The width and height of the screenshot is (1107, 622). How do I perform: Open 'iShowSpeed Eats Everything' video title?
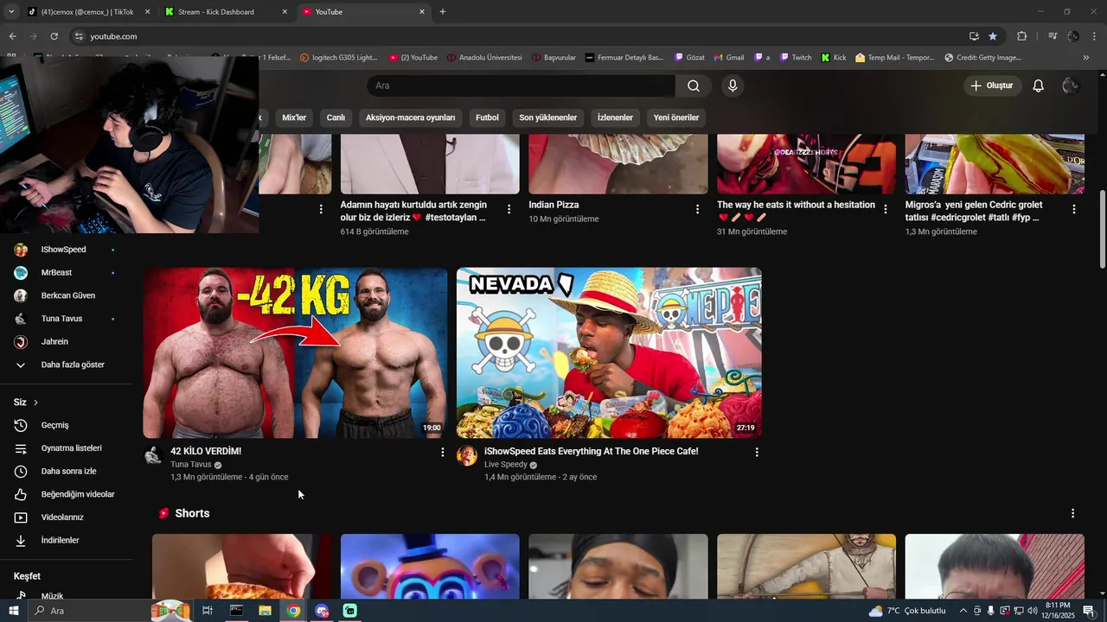(x=591, y=452)
